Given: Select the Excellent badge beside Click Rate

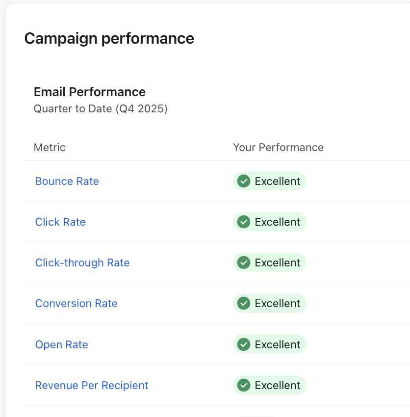Looking at the screenshot, I should point(270,222).
